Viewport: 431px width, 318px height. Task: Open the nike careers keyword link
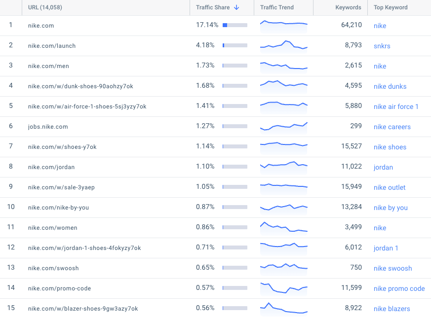(392, 127)
